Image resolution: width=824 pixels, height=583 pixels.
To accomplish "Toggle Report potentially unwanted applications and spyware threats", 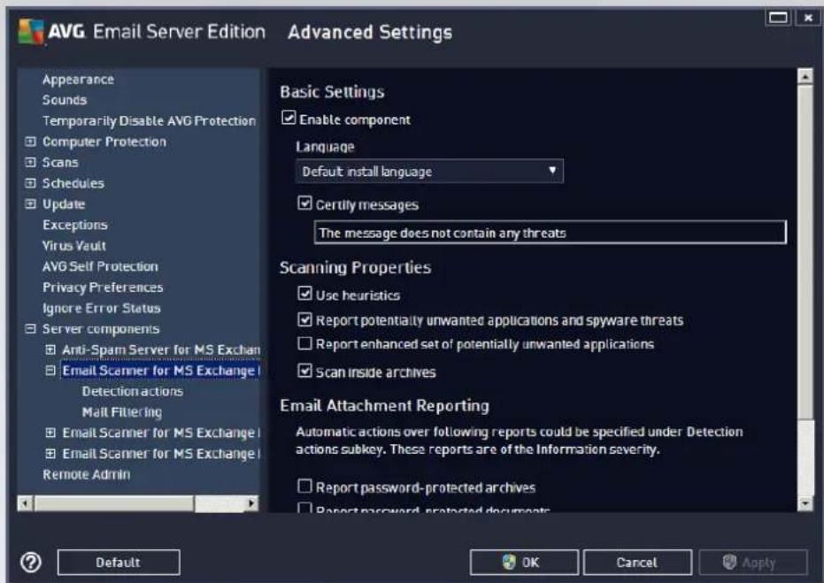I will click(304, 318).
